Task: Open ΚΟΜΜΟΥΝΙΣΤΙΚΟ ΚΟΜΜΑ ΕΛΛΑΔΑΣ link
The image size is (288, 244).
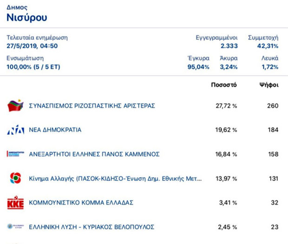Action: point(81,203)
